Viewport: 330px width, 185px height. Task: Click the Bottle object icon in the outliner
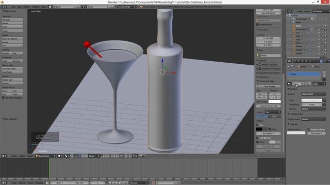click(x=294, y=26)
